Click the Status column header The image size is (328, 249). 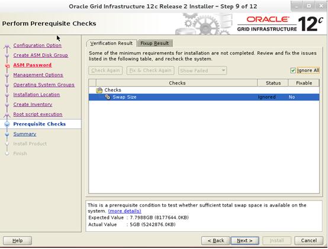[x=273, y=83]
